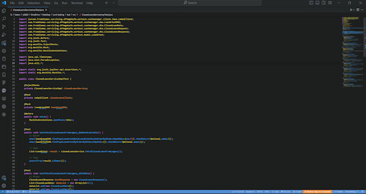Click Go Live in the status bar

coord(286,192)
